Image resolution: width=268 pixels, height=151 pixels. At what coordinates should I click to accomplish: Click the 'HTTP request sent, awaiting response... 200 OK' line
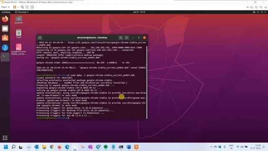click(x=65, y=52)
